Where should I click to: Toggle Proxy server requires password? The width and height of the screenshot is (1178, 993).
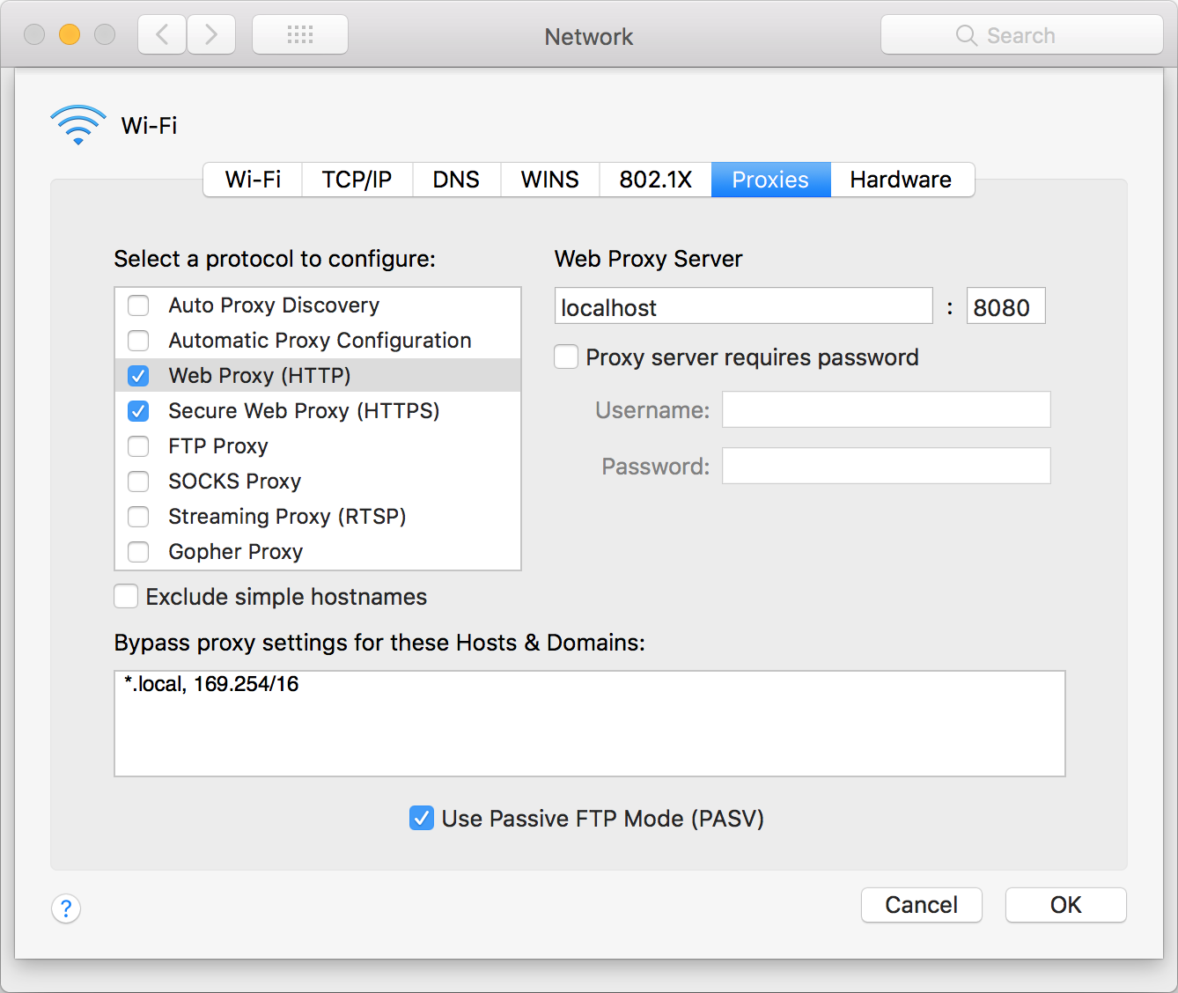(566, 357)
